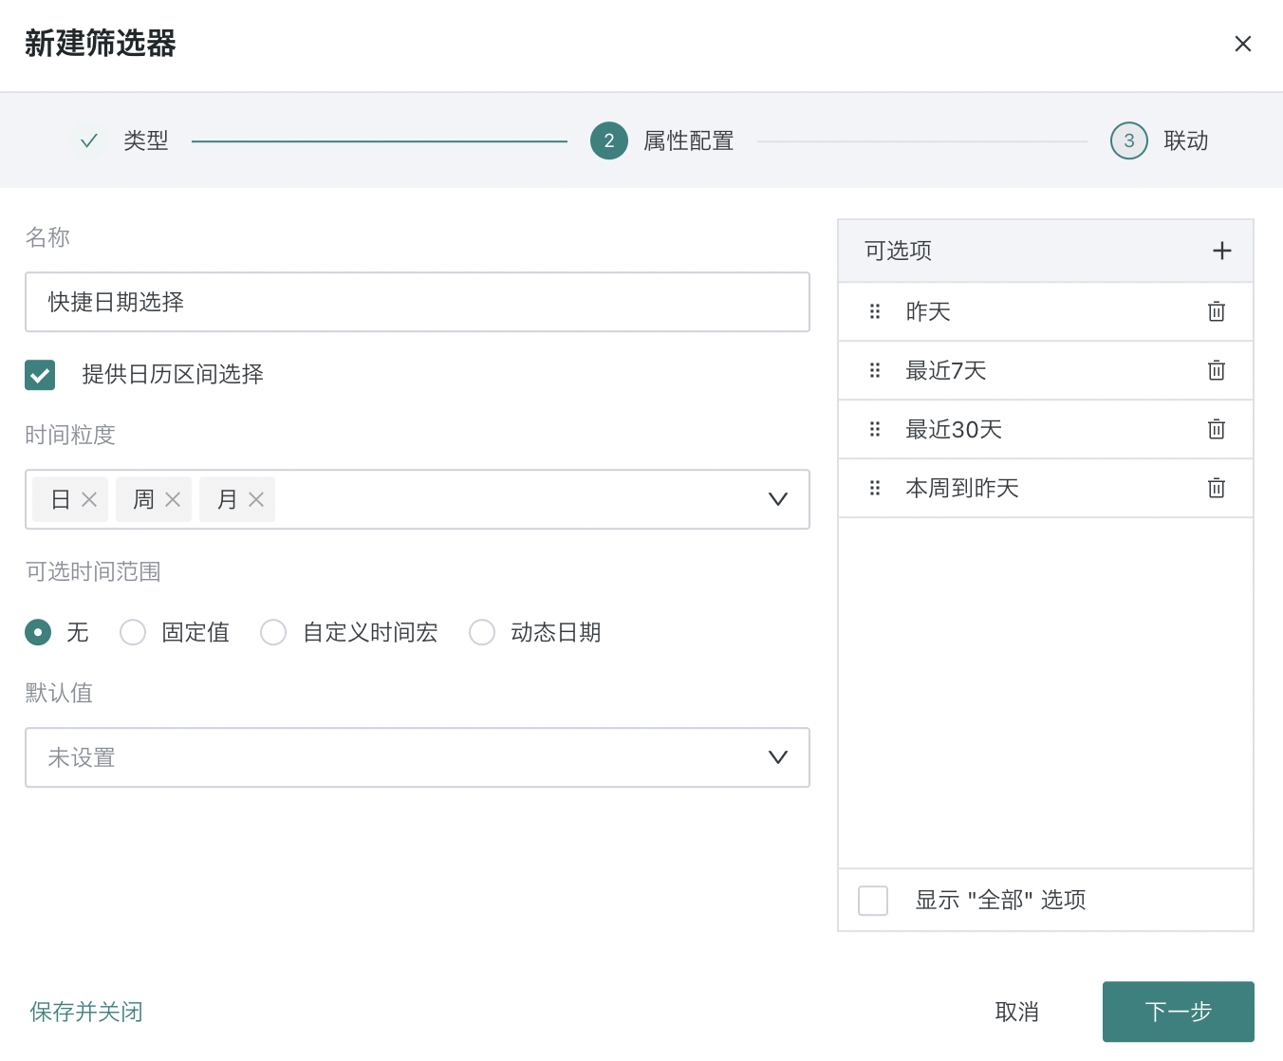This screenshot has width=1283, height=1061.
Task: Click the 可选项 panel header title
Action: coord(898,251)
